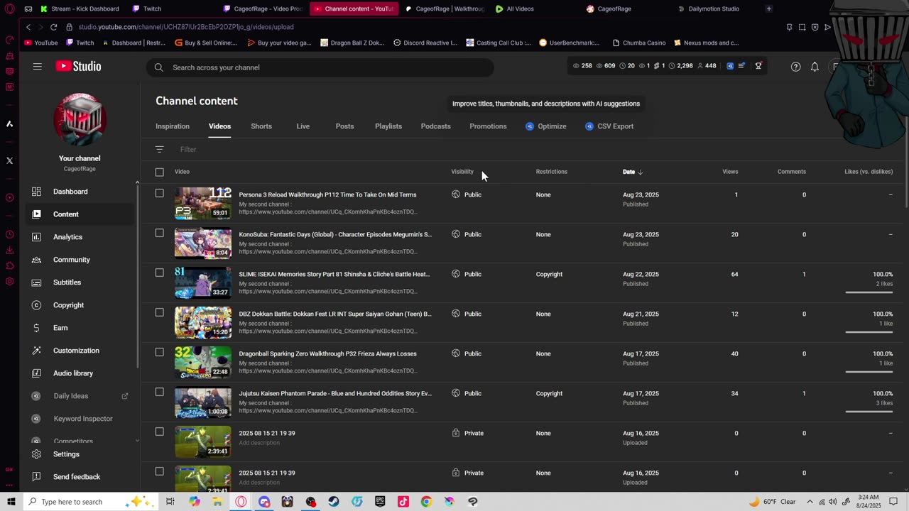
Task: Switch to the Playlists tab
Action: pyautogui.click(x=388, y=126)
